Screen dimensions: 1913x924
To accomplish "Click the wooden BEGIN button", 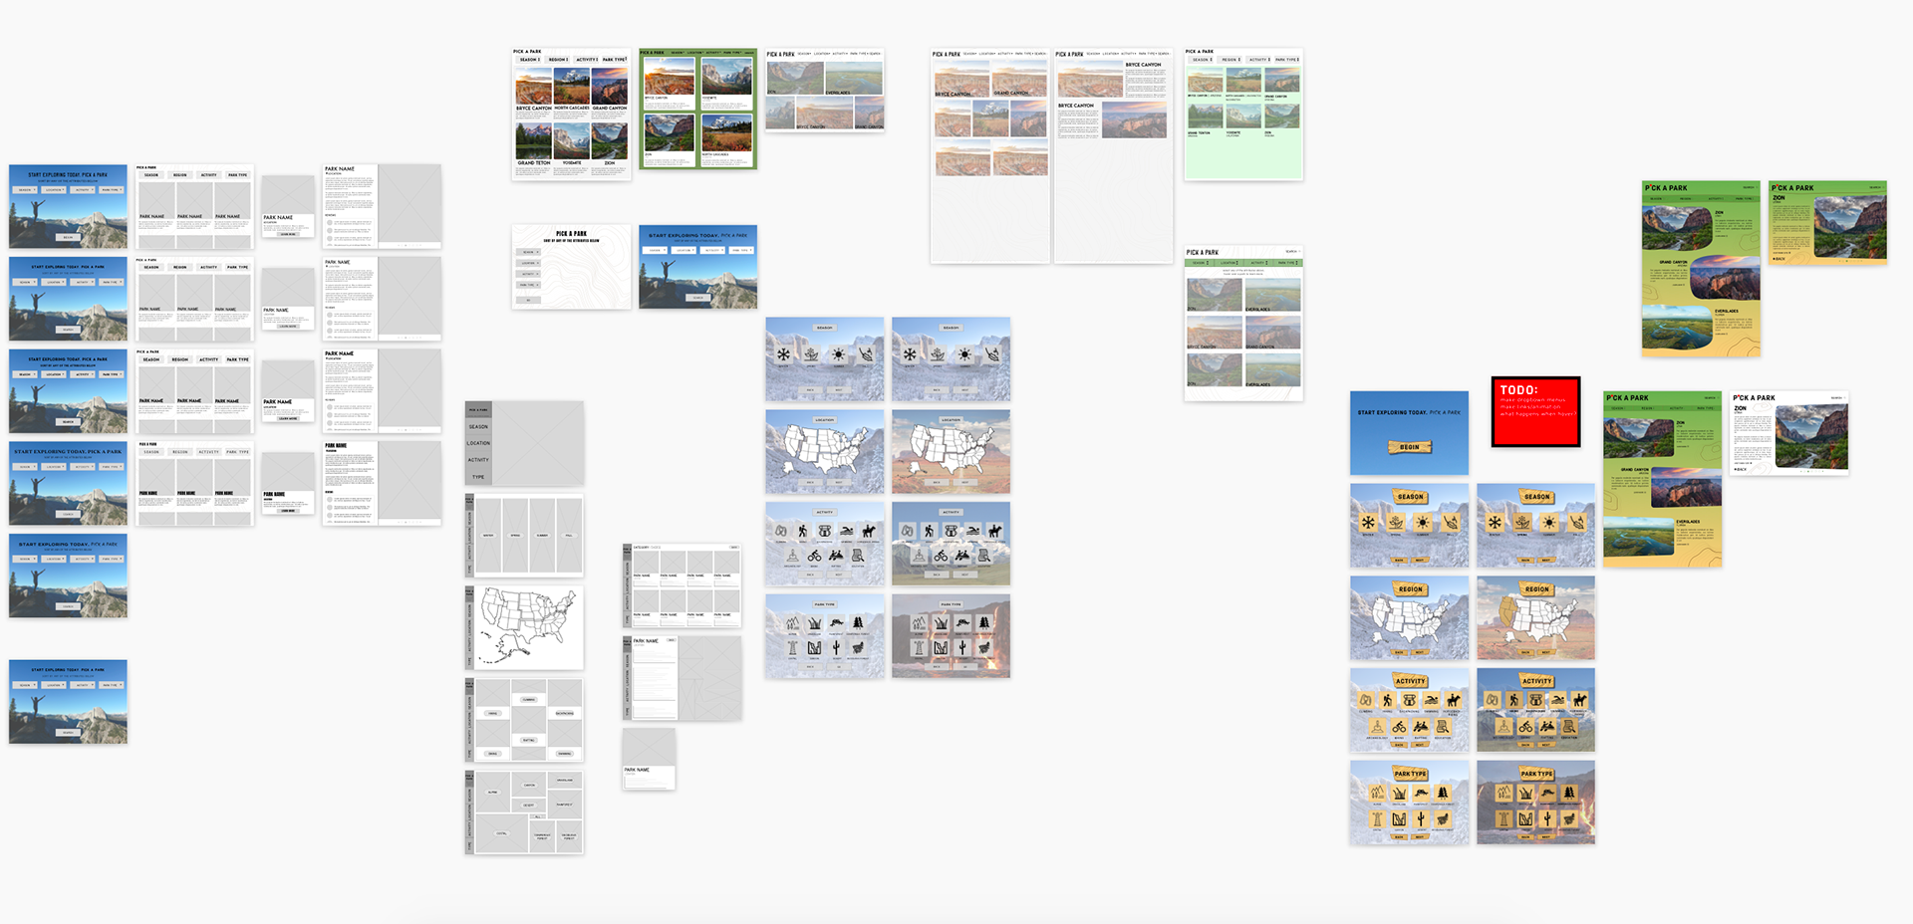I will click(x=1410, y=447).
